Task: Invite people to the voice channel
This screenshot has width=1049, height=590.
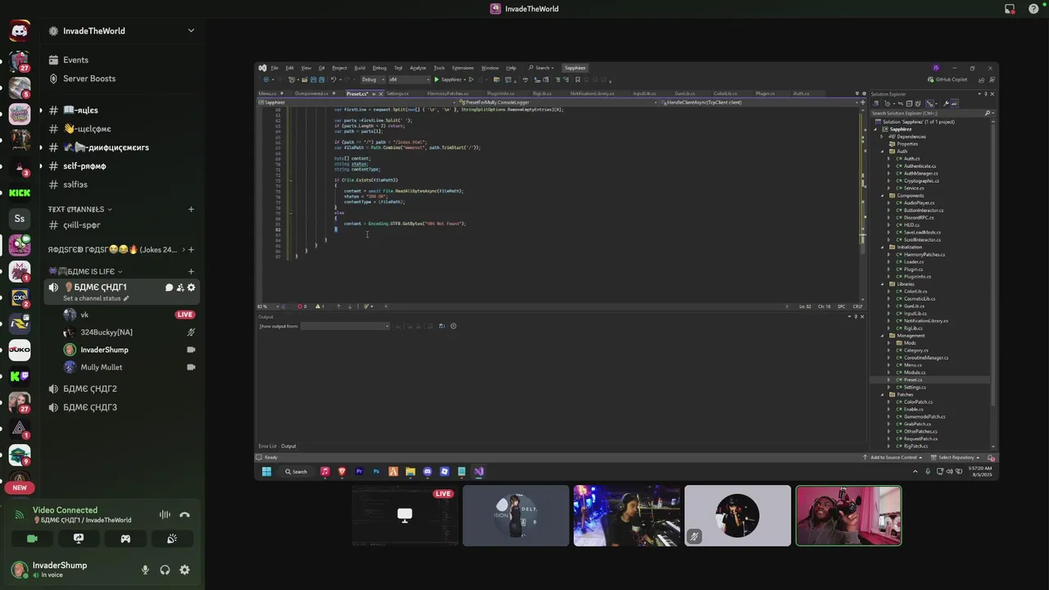Action: 180,288
